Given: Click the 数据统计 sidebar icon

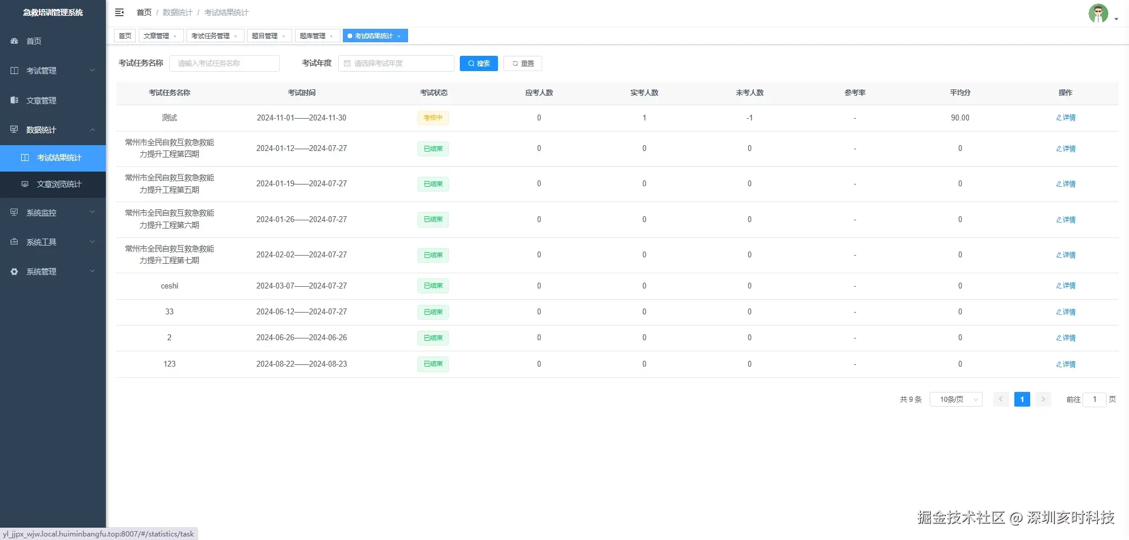Looking at the screenshot, I should pyautogui.click(x=14, y=130).
